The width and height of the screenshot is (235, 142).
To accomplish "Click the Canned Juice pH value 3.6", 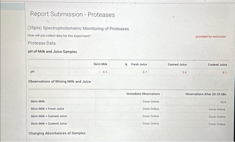I will pos(185,72).
